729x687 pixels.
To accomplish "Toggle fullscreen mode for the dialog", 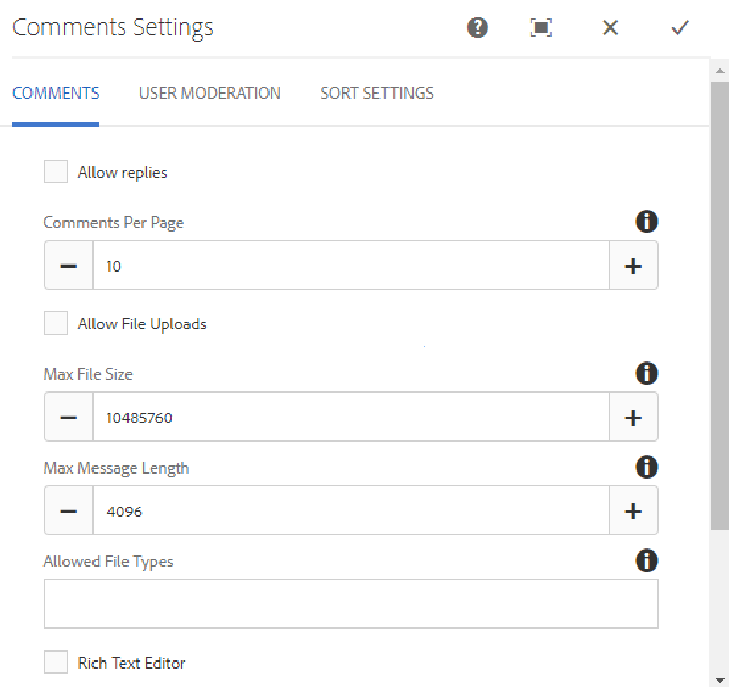I will click(541, 28).
